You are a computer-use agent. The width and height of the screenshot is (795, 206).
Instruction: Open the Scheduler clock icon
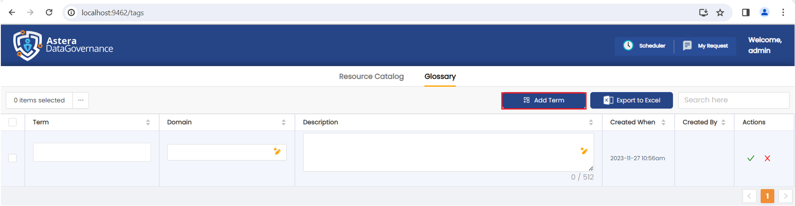[x=628, y=45]
